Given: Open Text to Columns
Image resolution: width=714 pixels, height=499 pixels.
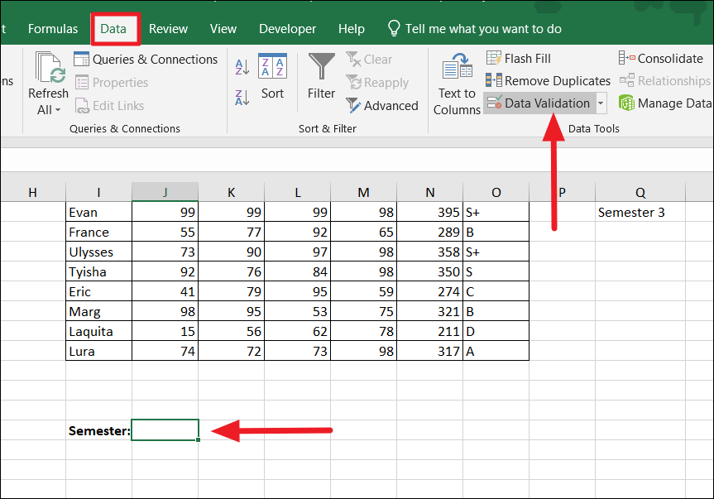Looking at the screenshot, I should click(x=456, y=80).
